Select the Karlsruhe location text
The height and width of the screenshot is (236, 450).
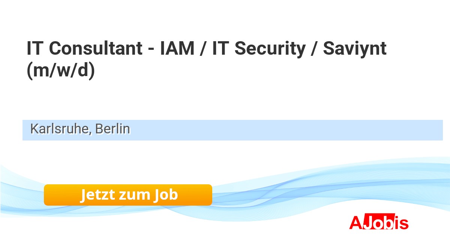click(60, 129)
